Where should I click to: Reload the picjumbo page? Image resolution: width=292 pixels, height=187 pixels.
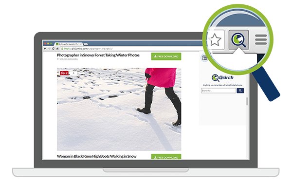point(53,49)
